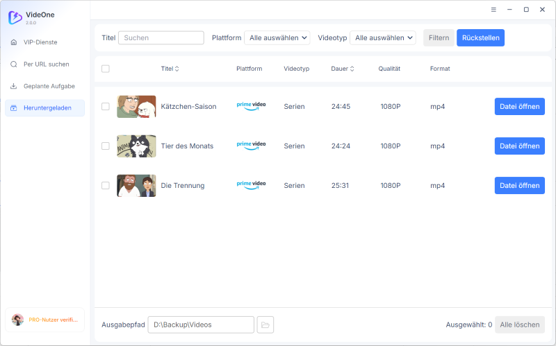Click the Filtern button

(439, 38)
